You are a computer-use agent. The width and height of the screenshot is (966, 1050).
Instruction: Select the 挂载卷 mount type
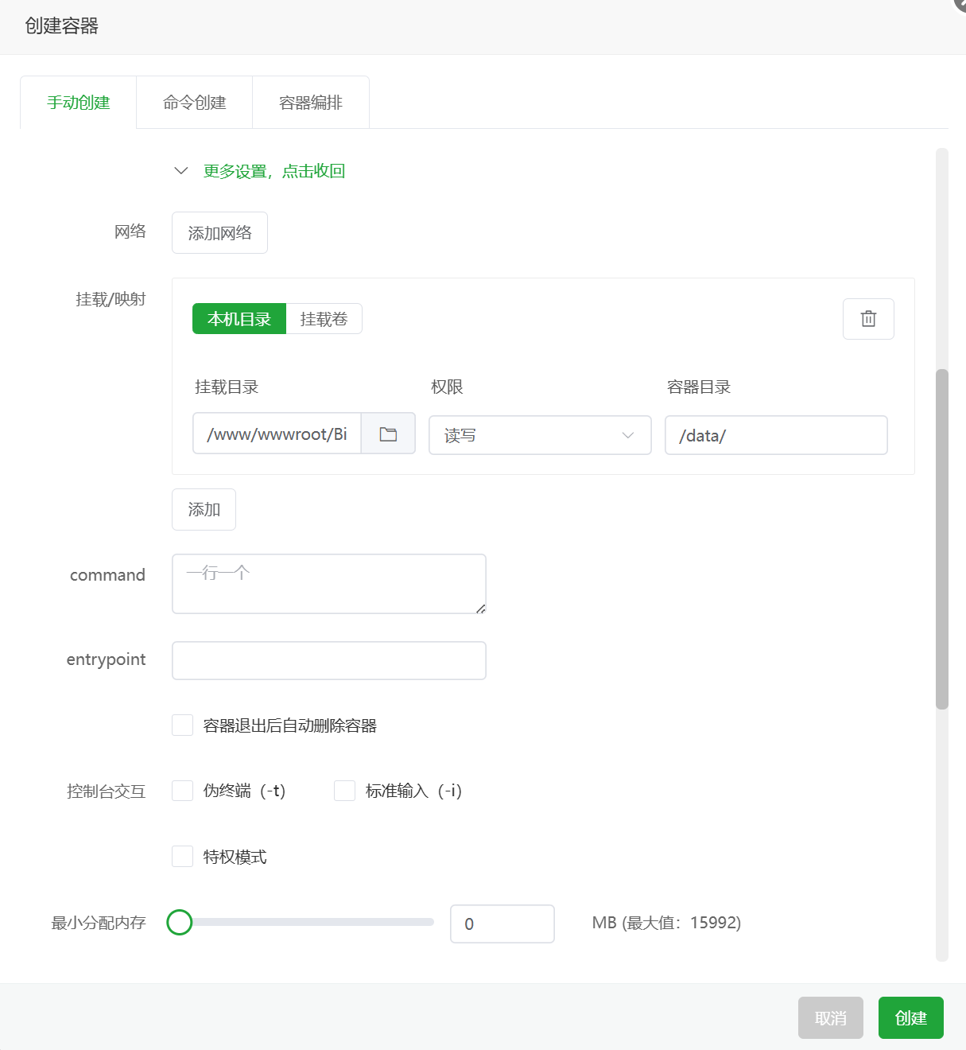click(x=324, y=319)
